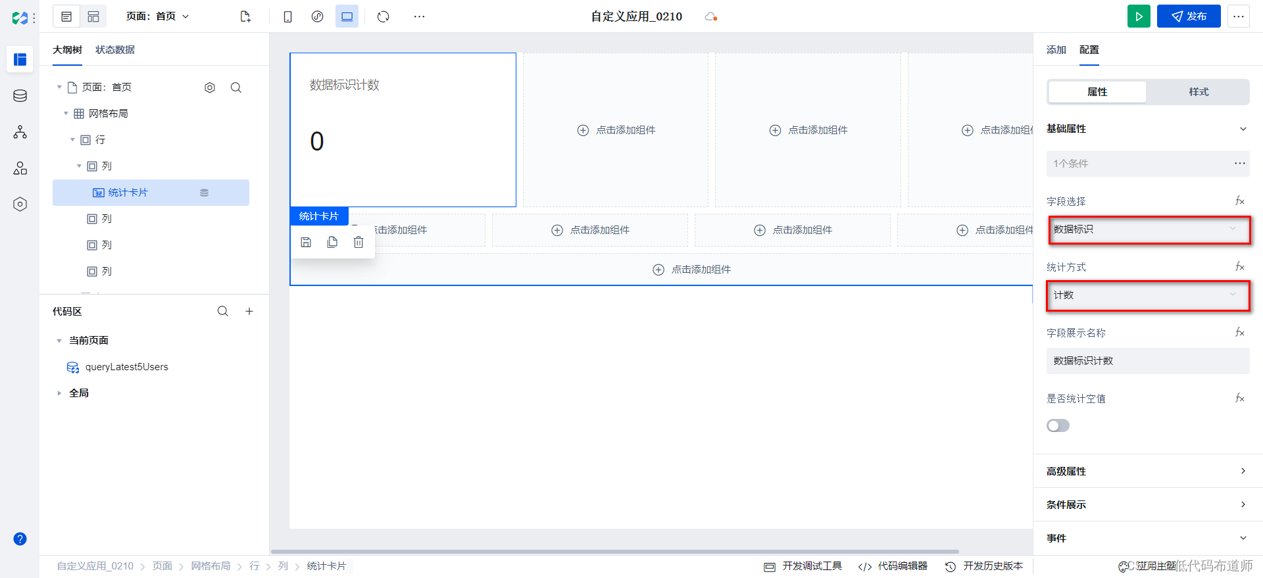This screenshot has height=578, width=1263.
Task: Search the outline tree
Action: [x=236, y=87]
